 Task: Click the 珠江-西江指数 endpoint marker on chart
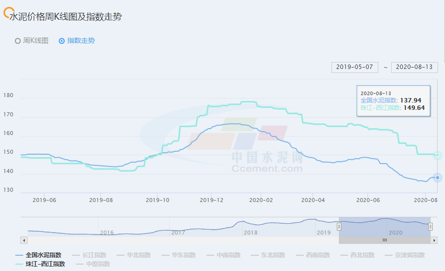tap(438, 155)
